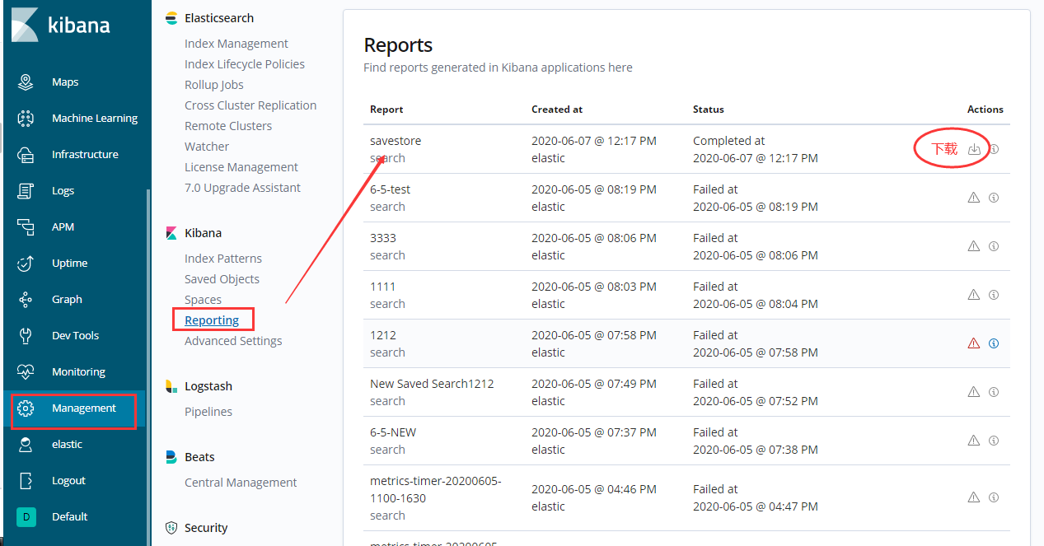
Task: Show error for New Saved Search1212 report
Action: [x=973, y=392]
